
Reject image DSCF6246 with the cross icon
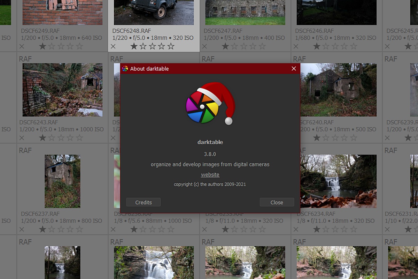click(x=296, y=46)
